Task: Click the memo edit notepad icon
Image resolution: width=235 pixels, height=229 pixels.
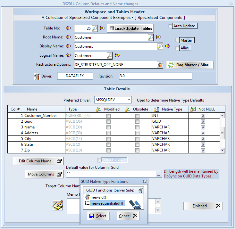Action: 58,205
